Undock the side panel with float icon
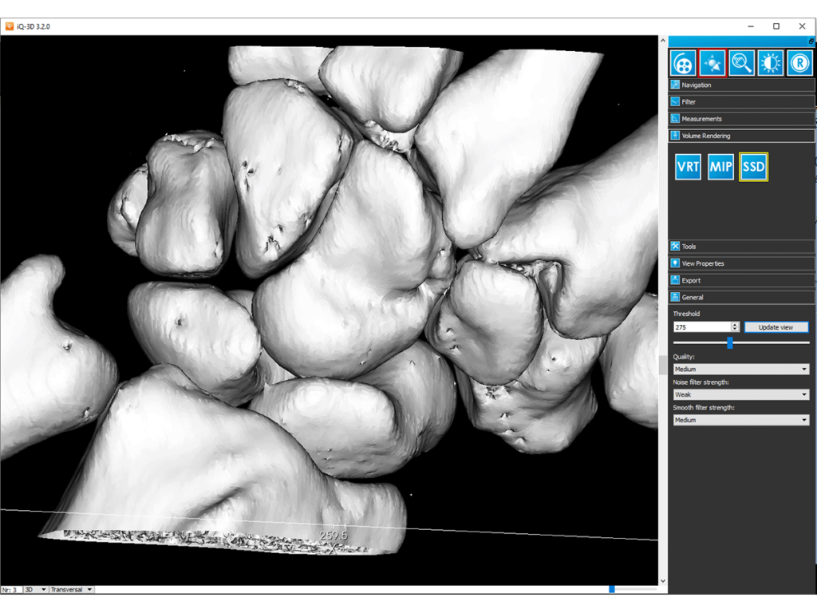The image size is (817, 613). (811, 42)
